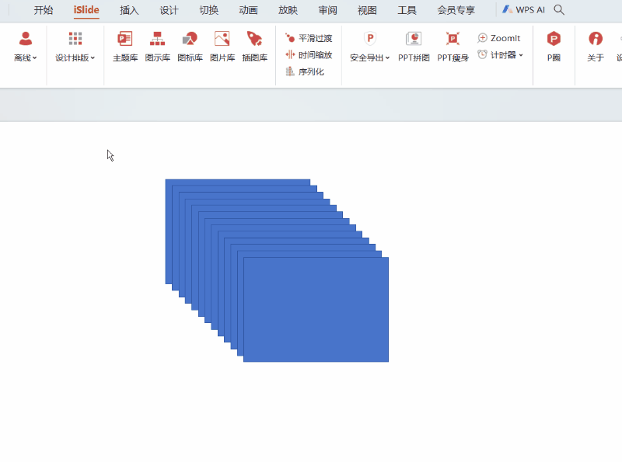Click the 序列化 sequencing tool

305,71
